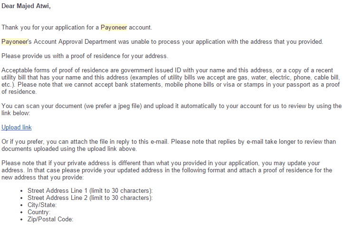
Task: Select the Street Address Line 1 bullet
Action: [x=90, y=190]
